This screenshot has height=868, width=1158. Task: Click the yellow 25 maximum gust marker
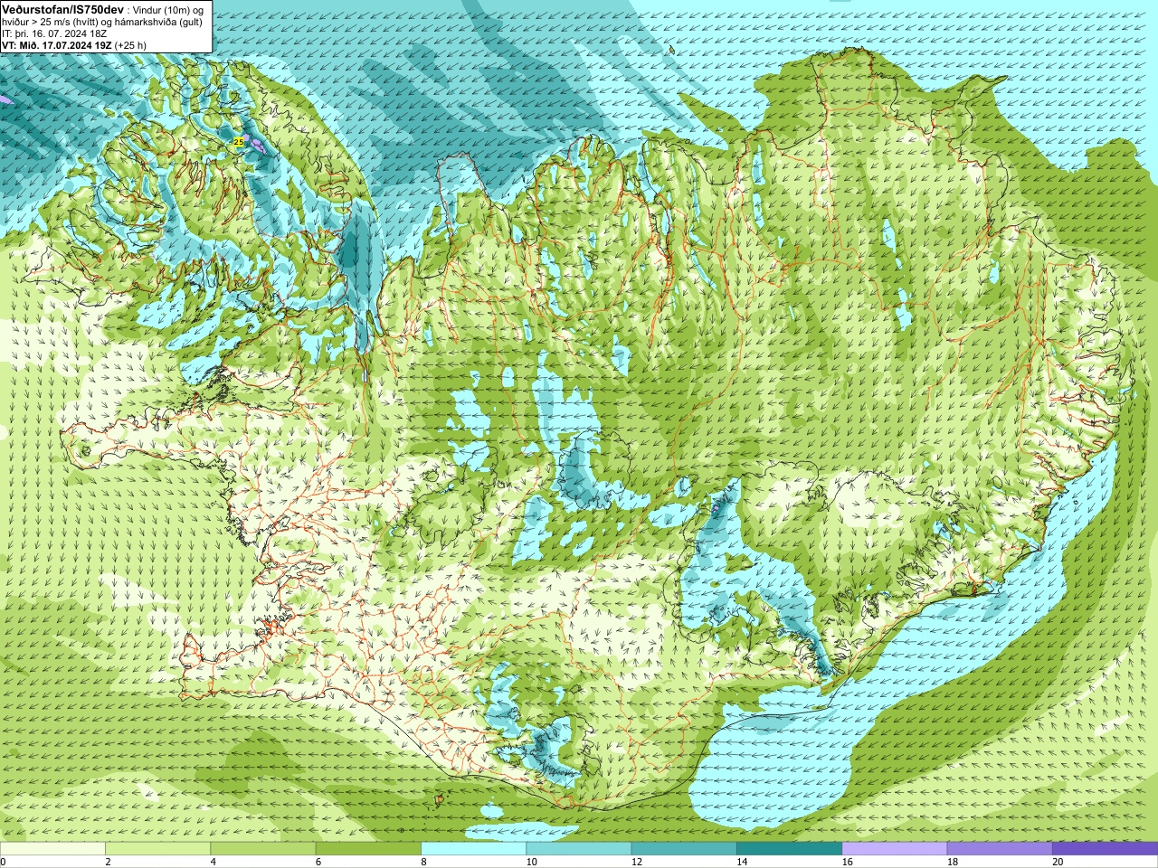coord(239,142)
